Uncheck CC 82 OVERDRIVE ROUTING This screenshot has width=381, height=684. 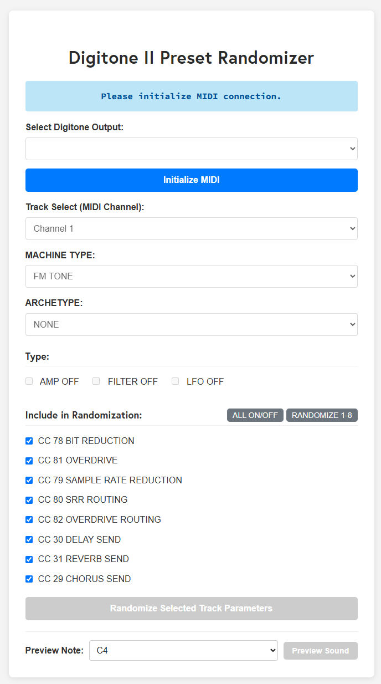(x=29, y=520)
